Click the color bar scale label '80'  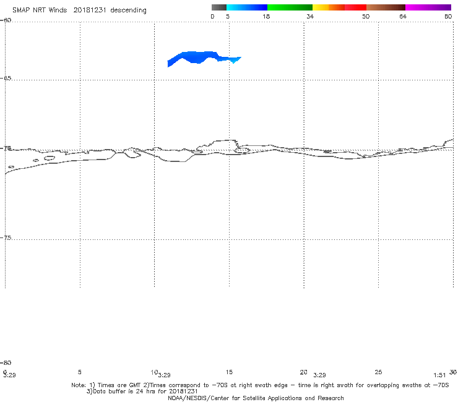coord(448,17)
